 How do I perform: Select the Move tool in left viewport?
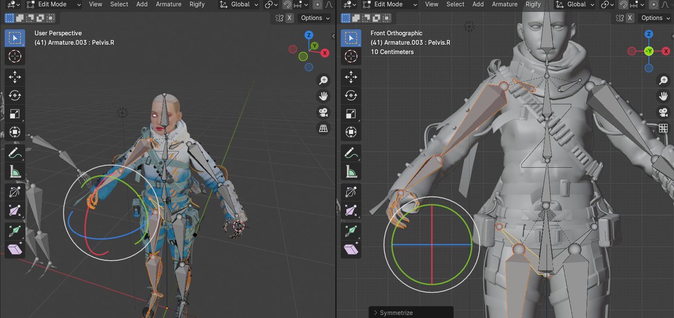pos(15,77)
